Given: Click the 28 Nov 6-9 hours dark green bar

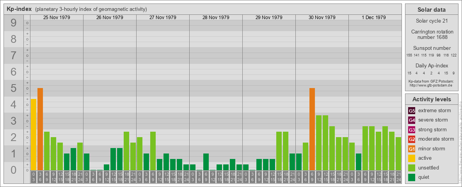Looking at the screenshot, I should 206,162.
